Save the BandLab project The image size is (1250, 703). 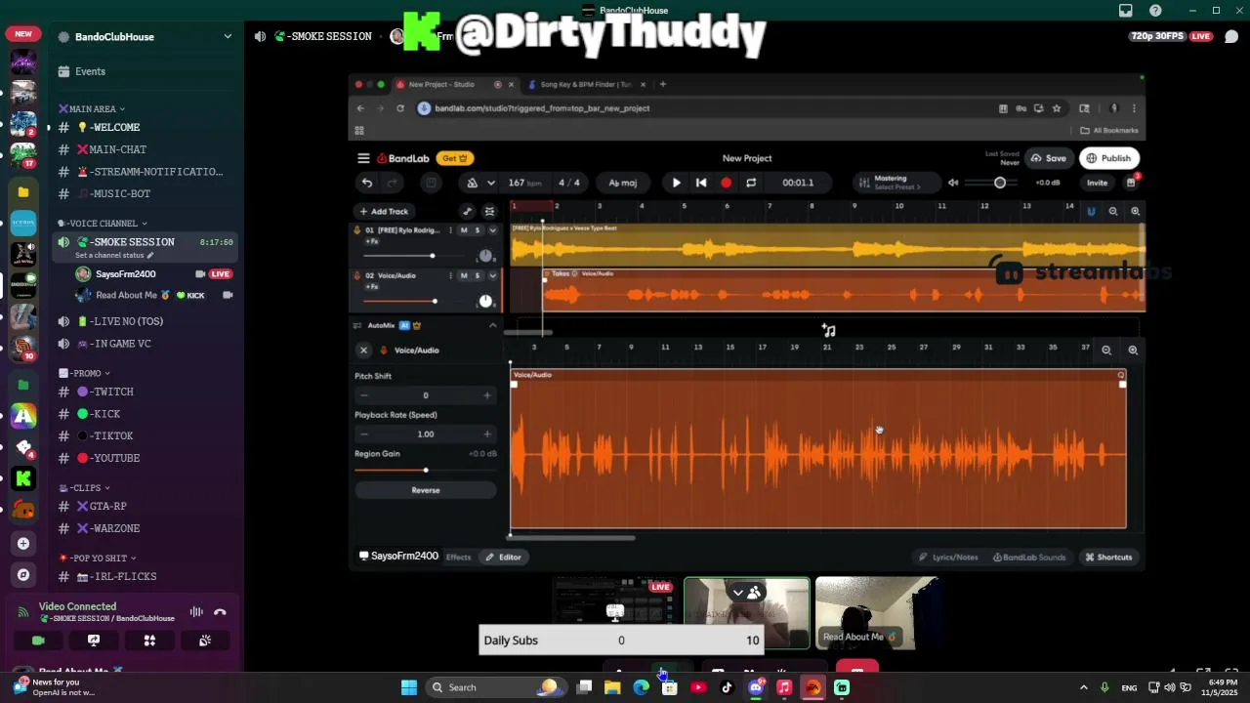click(1048, 158)
